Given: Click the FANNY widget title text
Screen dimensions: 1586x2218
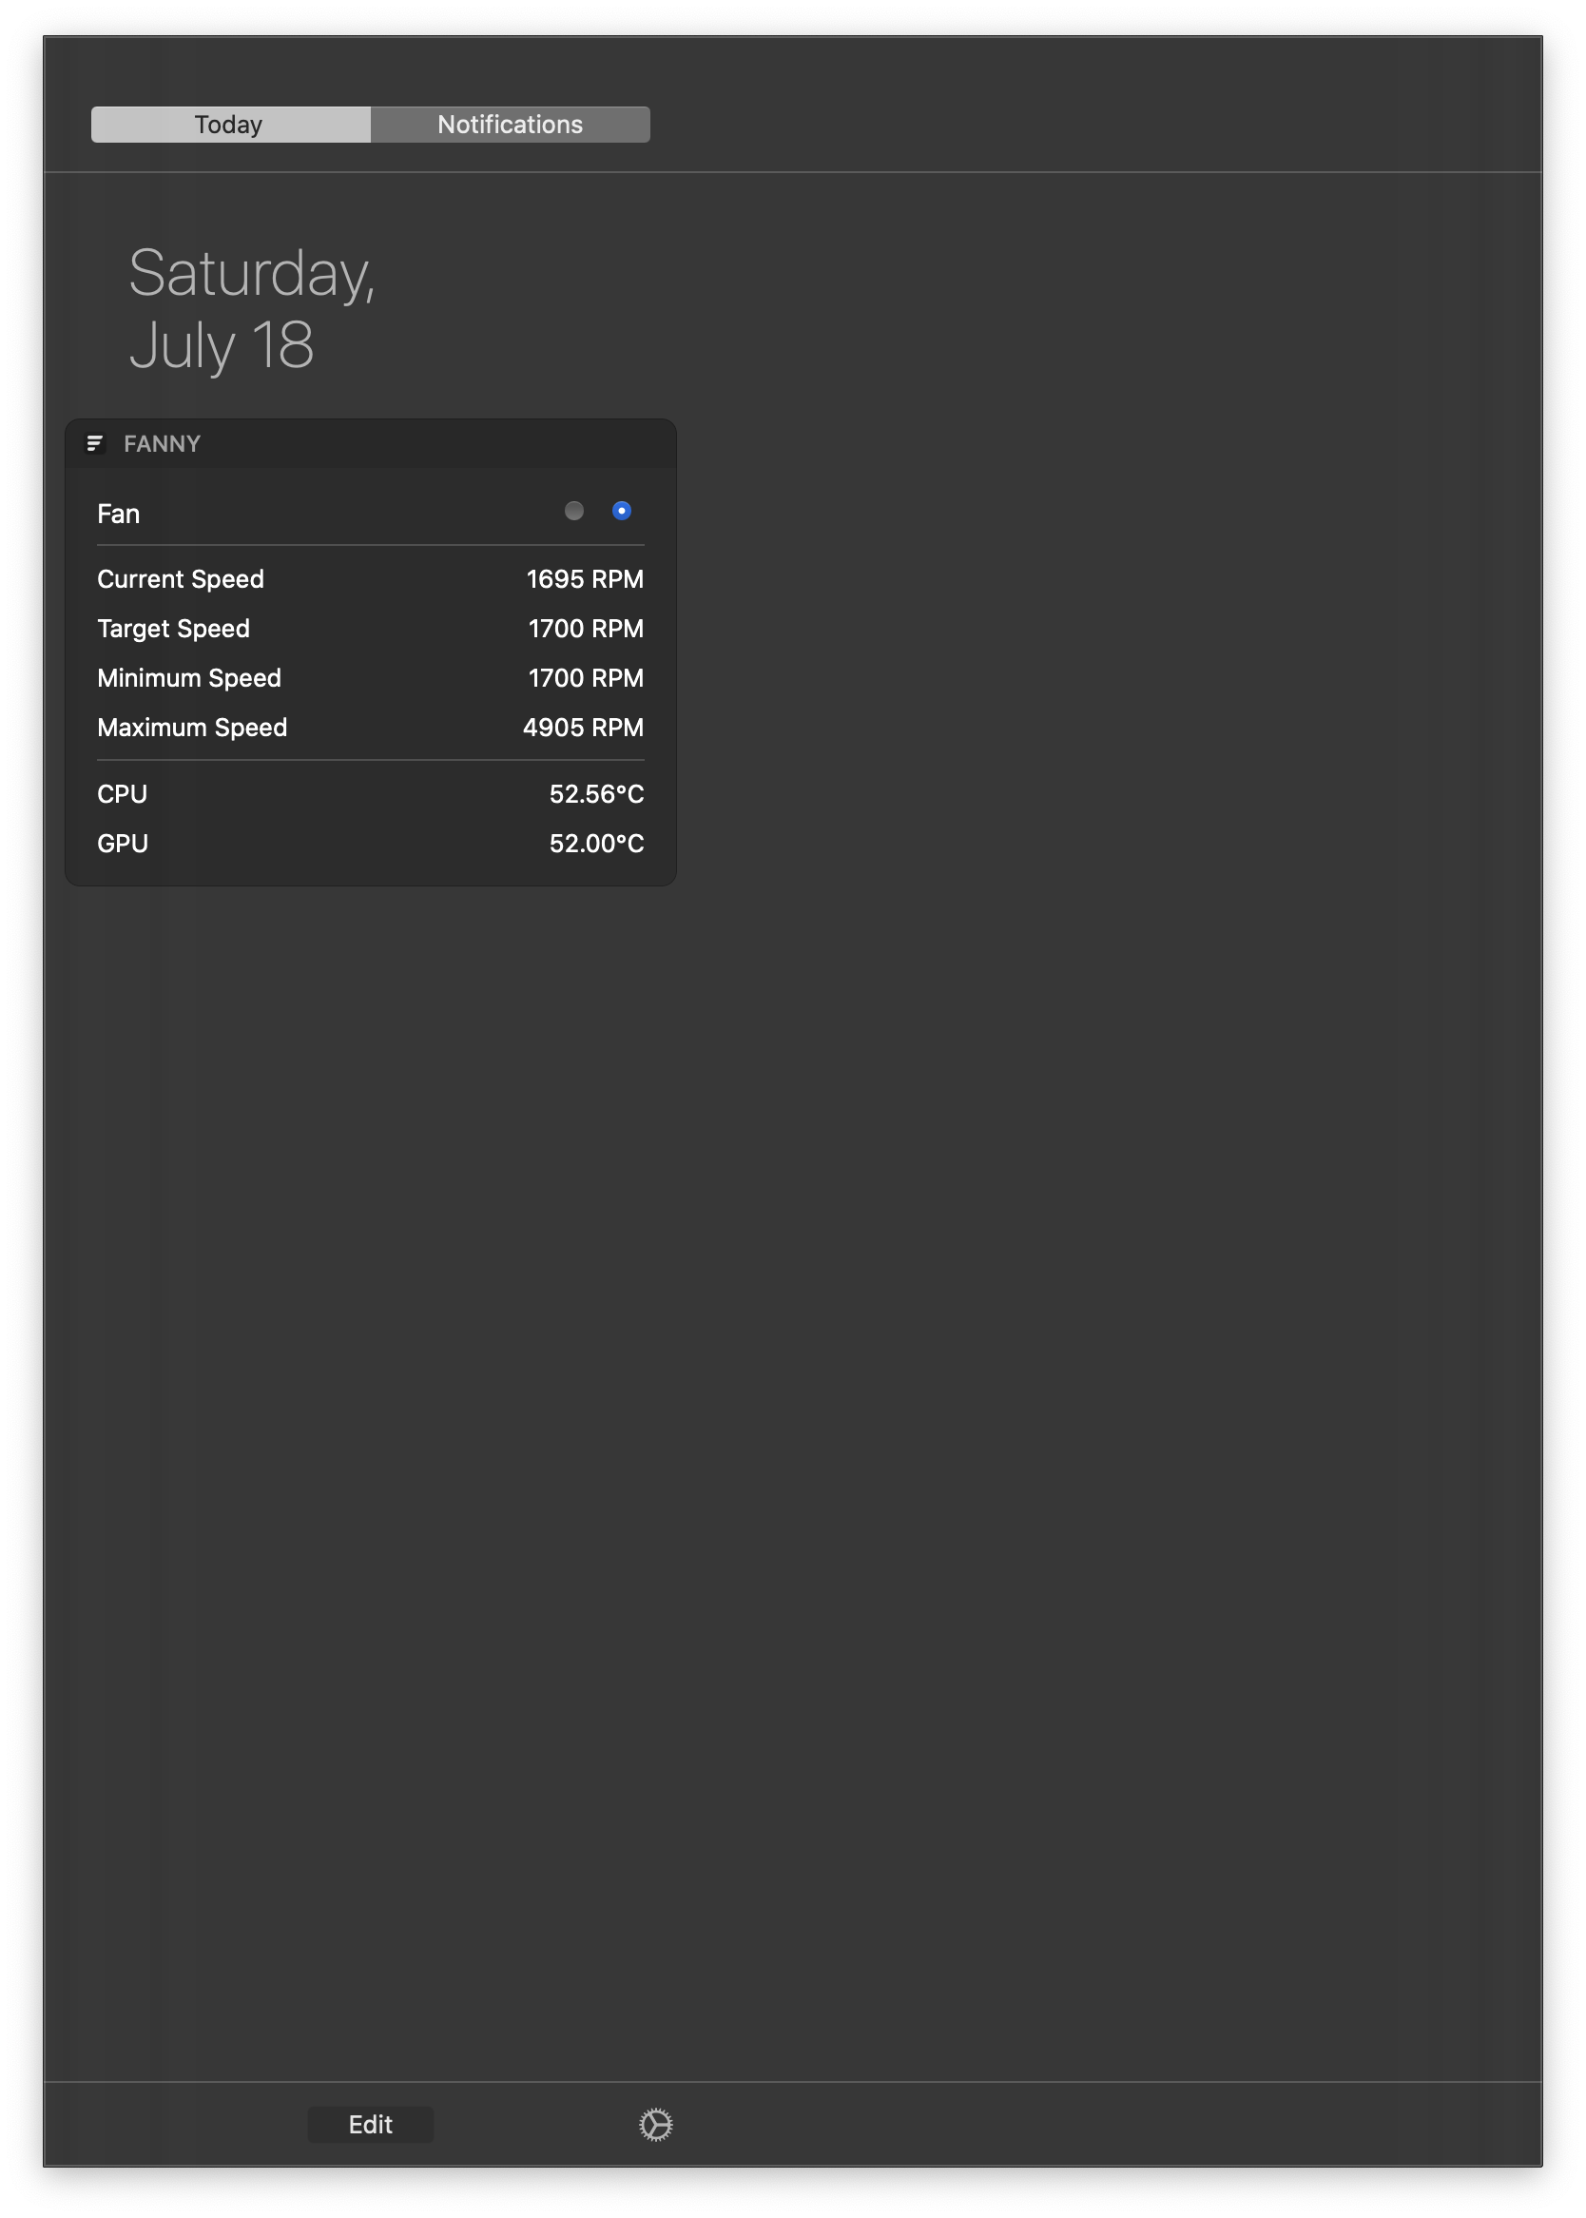Looking at the screenshot, I should coord(162,444).
